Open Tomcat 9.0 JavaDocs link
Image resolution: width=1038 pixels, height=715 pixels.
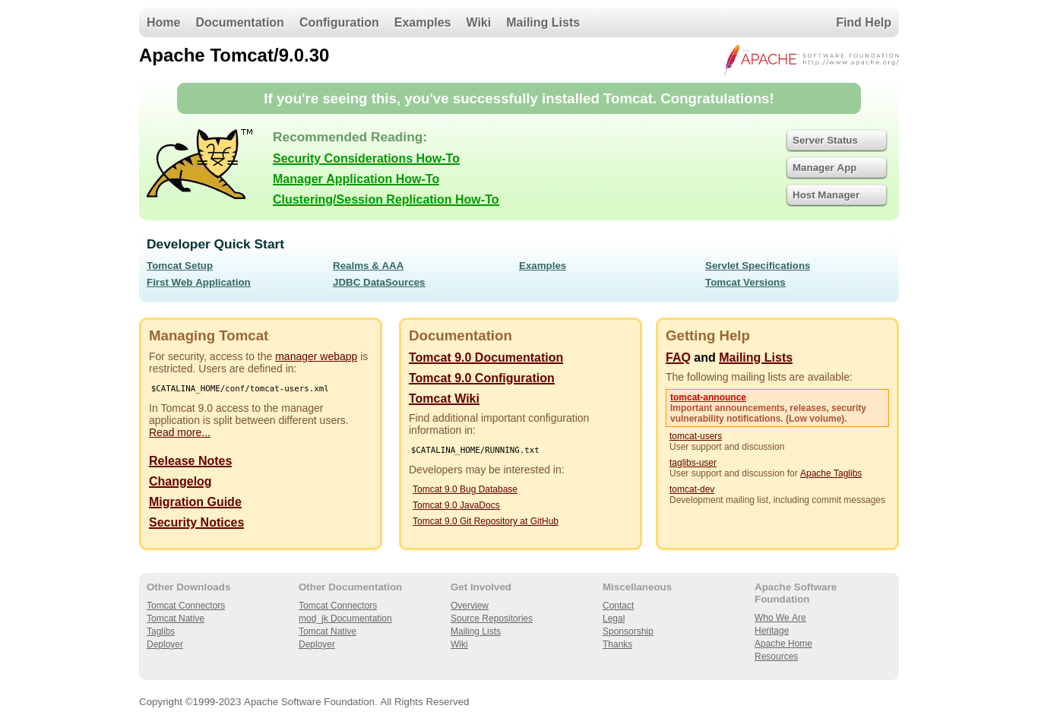[456, 505]
